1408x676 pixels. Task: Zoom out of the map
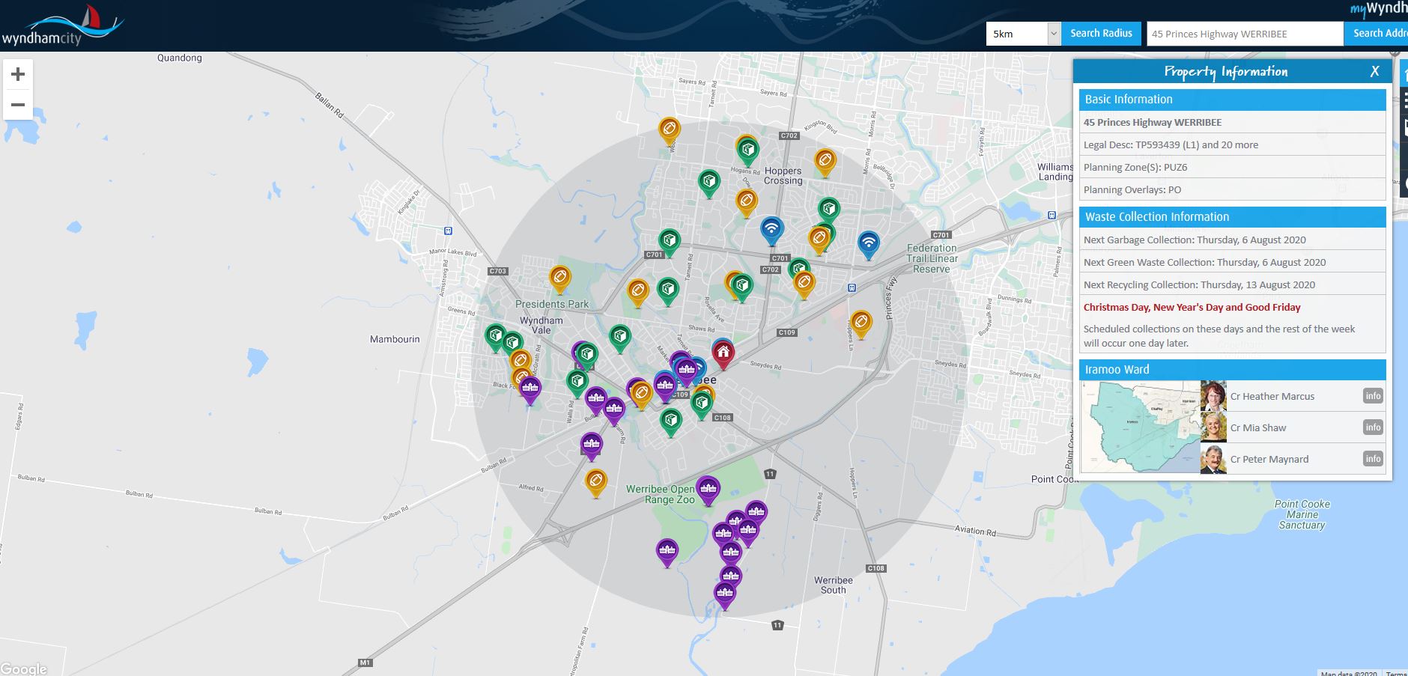click(x=18, y=105)
